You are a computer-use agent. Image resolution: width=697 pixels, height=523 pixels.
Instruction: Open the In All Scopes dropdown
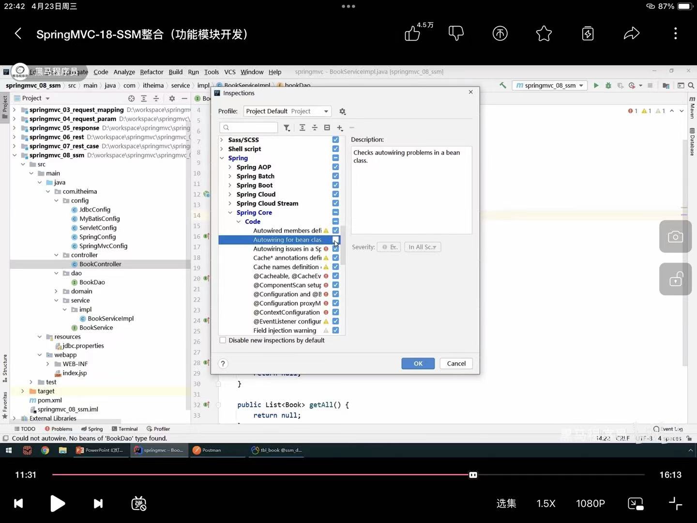[423, 247]
